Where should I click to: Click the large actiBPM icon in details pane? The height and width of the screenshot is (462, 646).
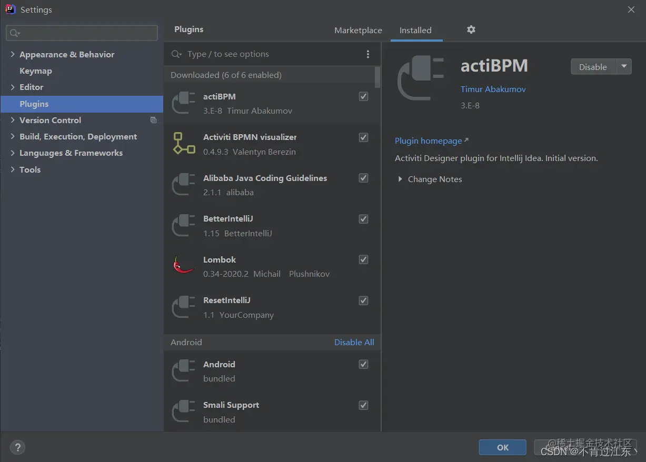[x=421, y=78]
